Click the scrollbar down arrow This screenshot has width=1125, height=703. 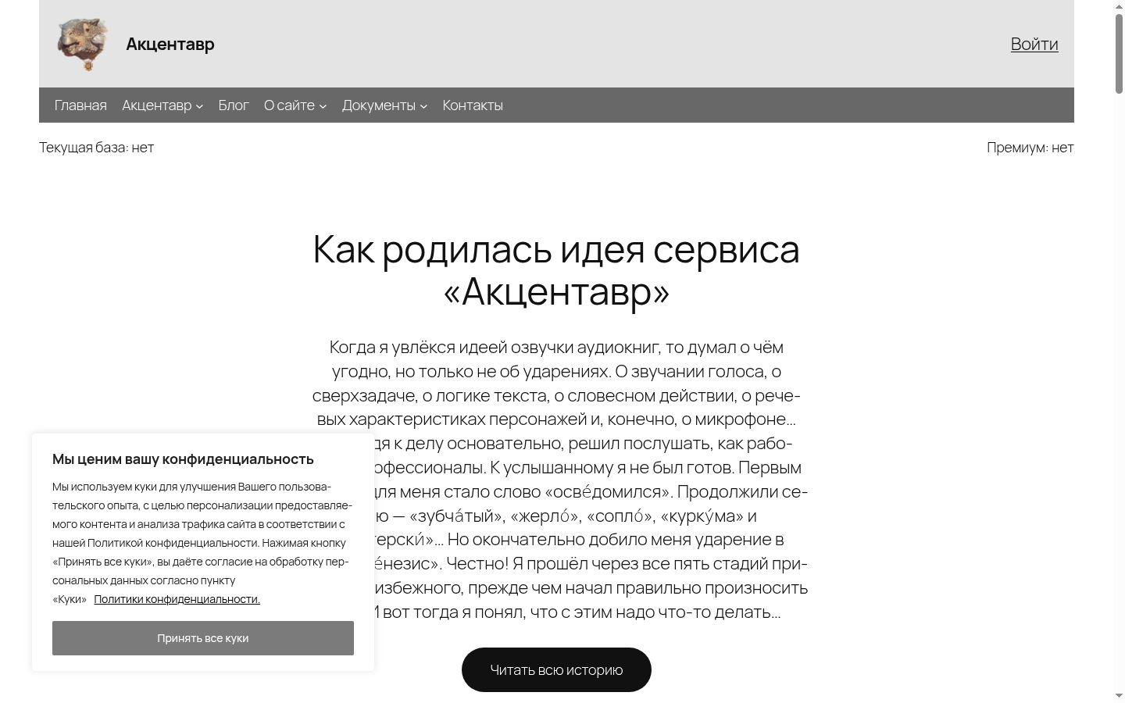1119,696
